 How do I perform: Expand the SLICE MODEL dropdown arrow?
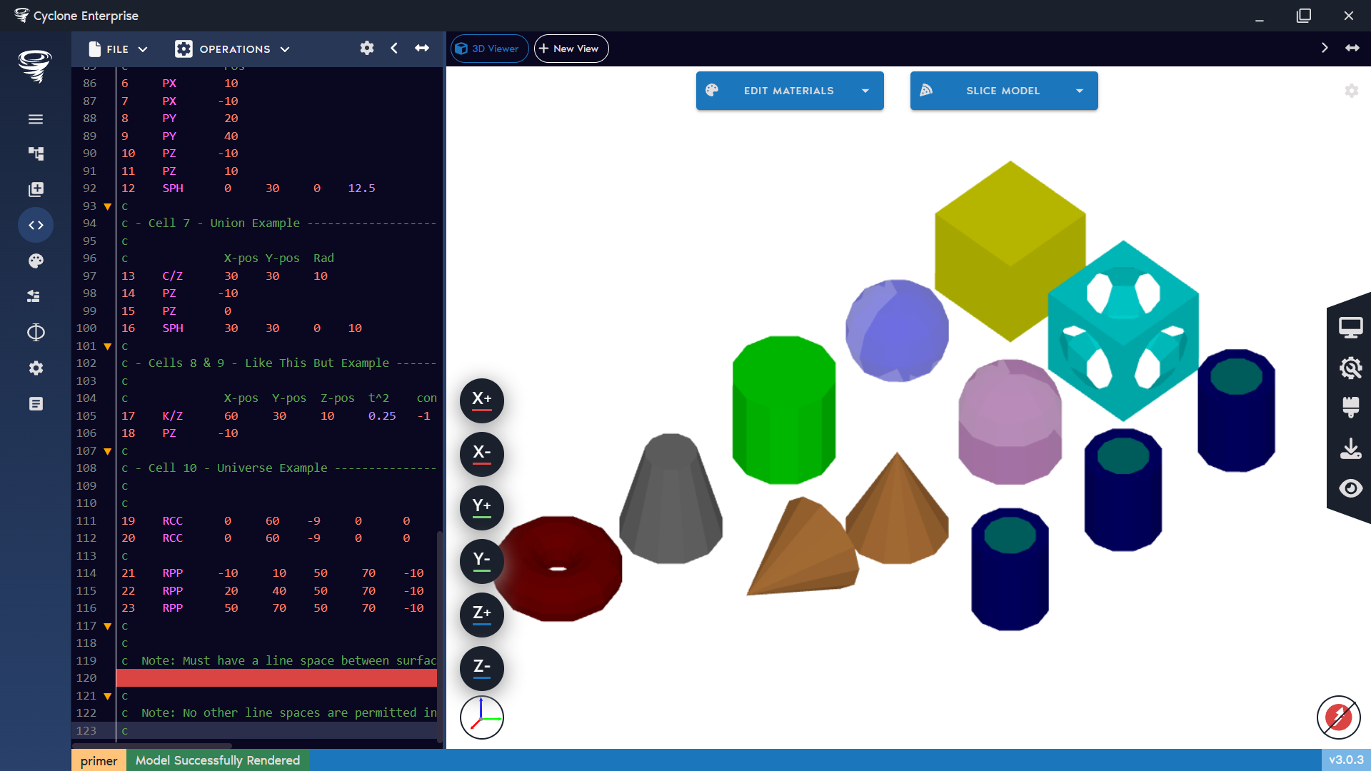tap(1080, 91)
